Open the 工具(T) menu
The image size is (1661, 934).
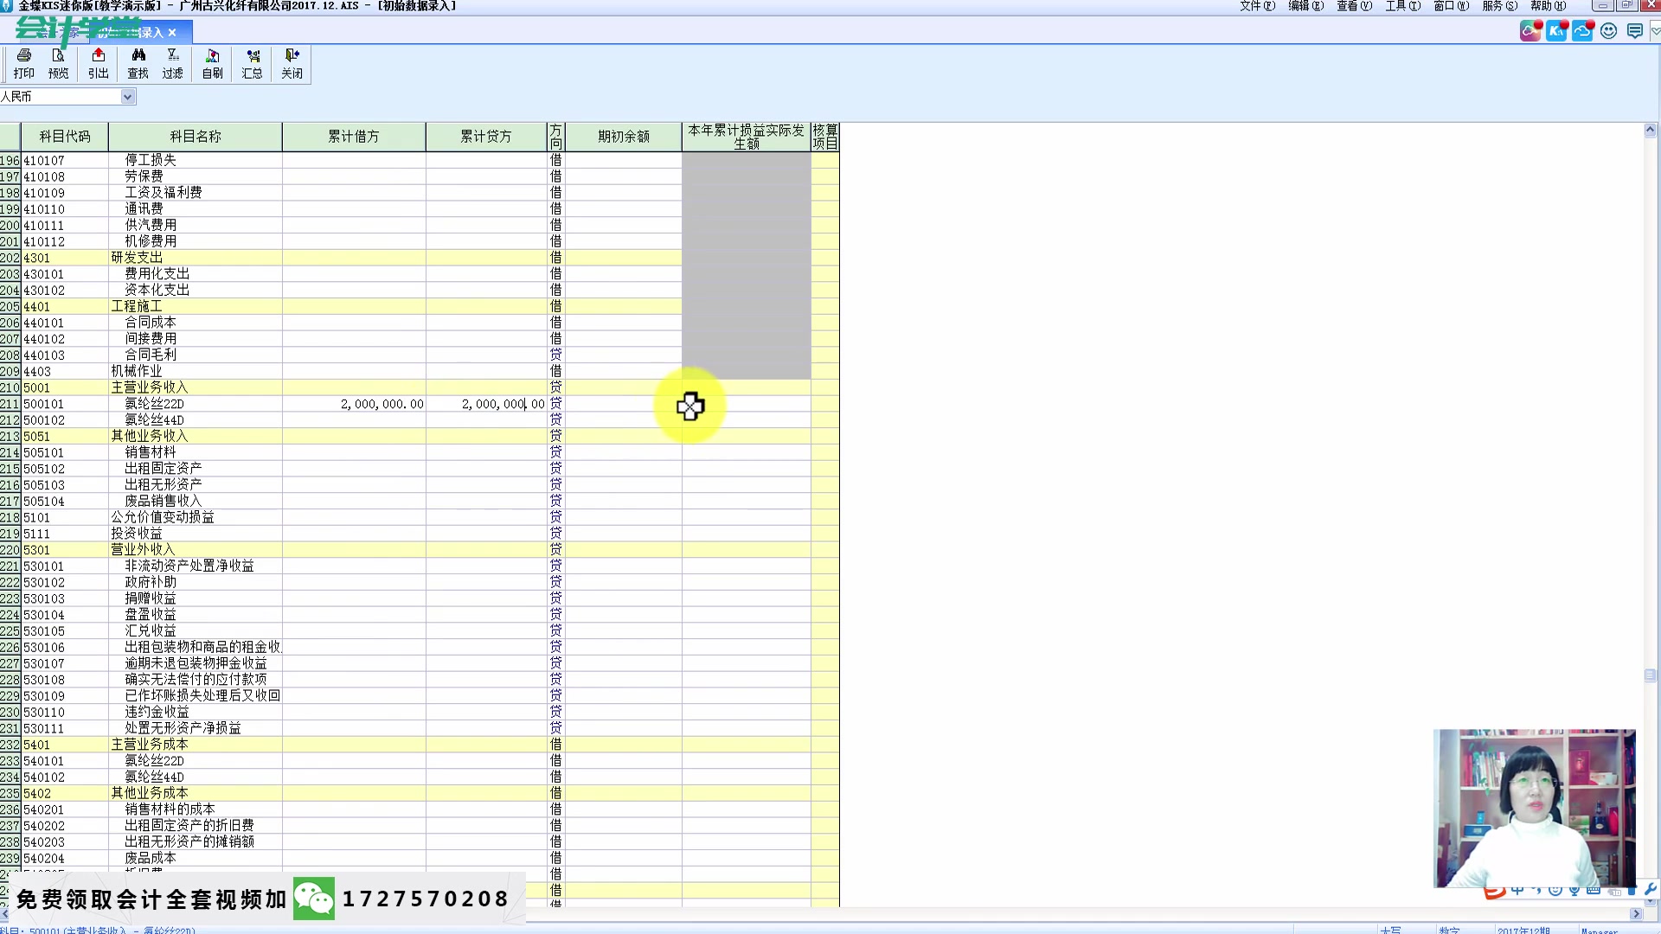tap(1401, 6)
